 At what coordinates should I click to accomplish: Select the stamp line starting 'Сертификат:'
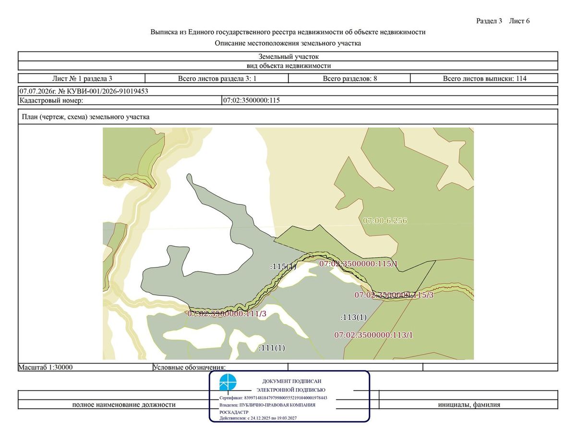273,398
